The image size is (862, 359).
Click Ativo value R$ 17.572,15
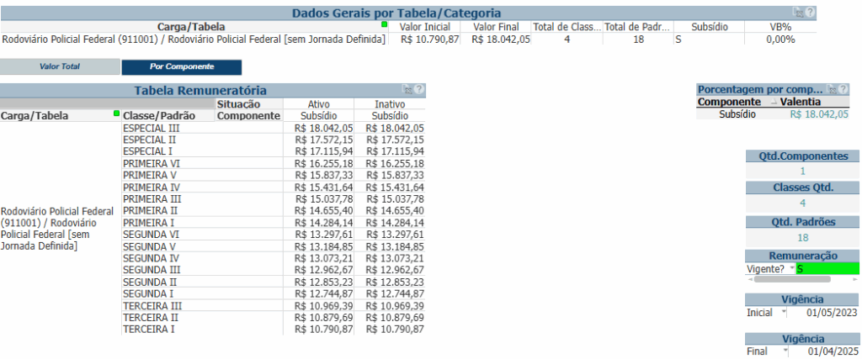click(x=323, y=140)
